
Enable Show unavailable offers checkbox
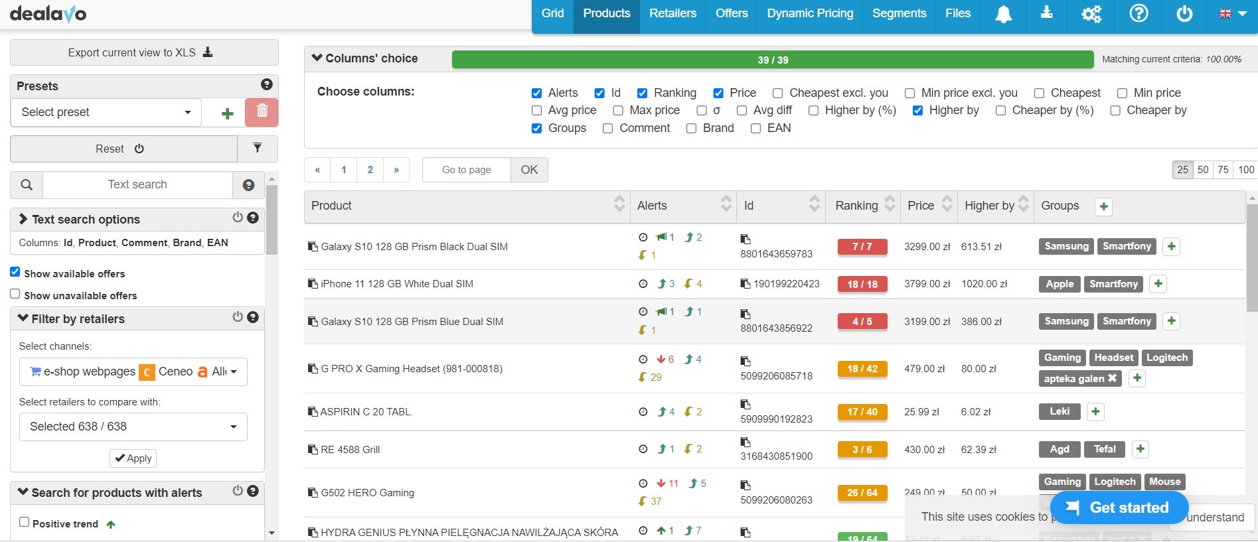click(x=15, y=294)
